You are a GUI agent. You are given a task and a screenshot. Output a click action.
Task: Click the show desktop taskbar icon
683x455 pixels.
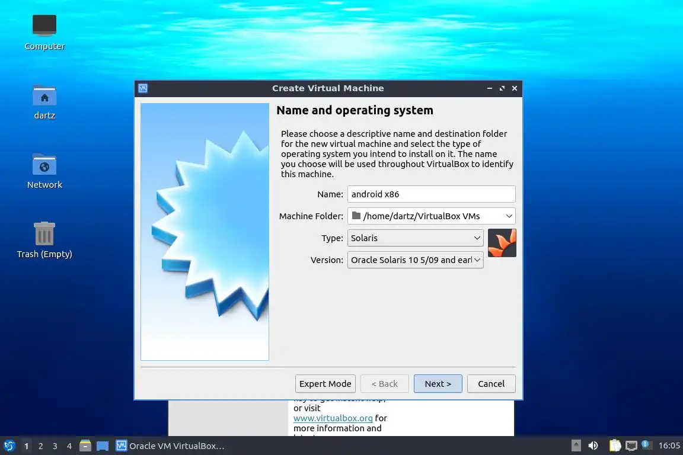(x=103, y=446)
